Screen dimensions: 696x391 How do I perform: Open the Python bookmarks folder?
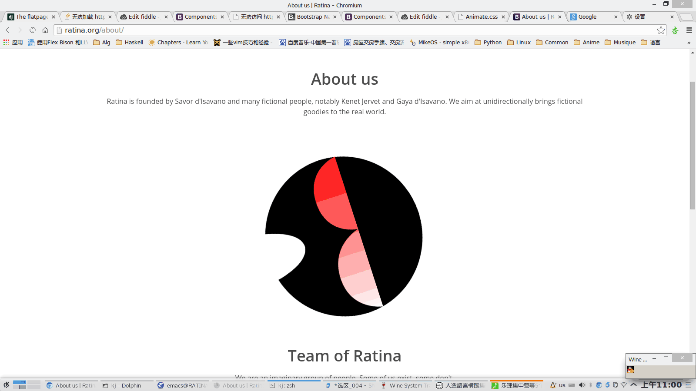click(x=488, y=42)
